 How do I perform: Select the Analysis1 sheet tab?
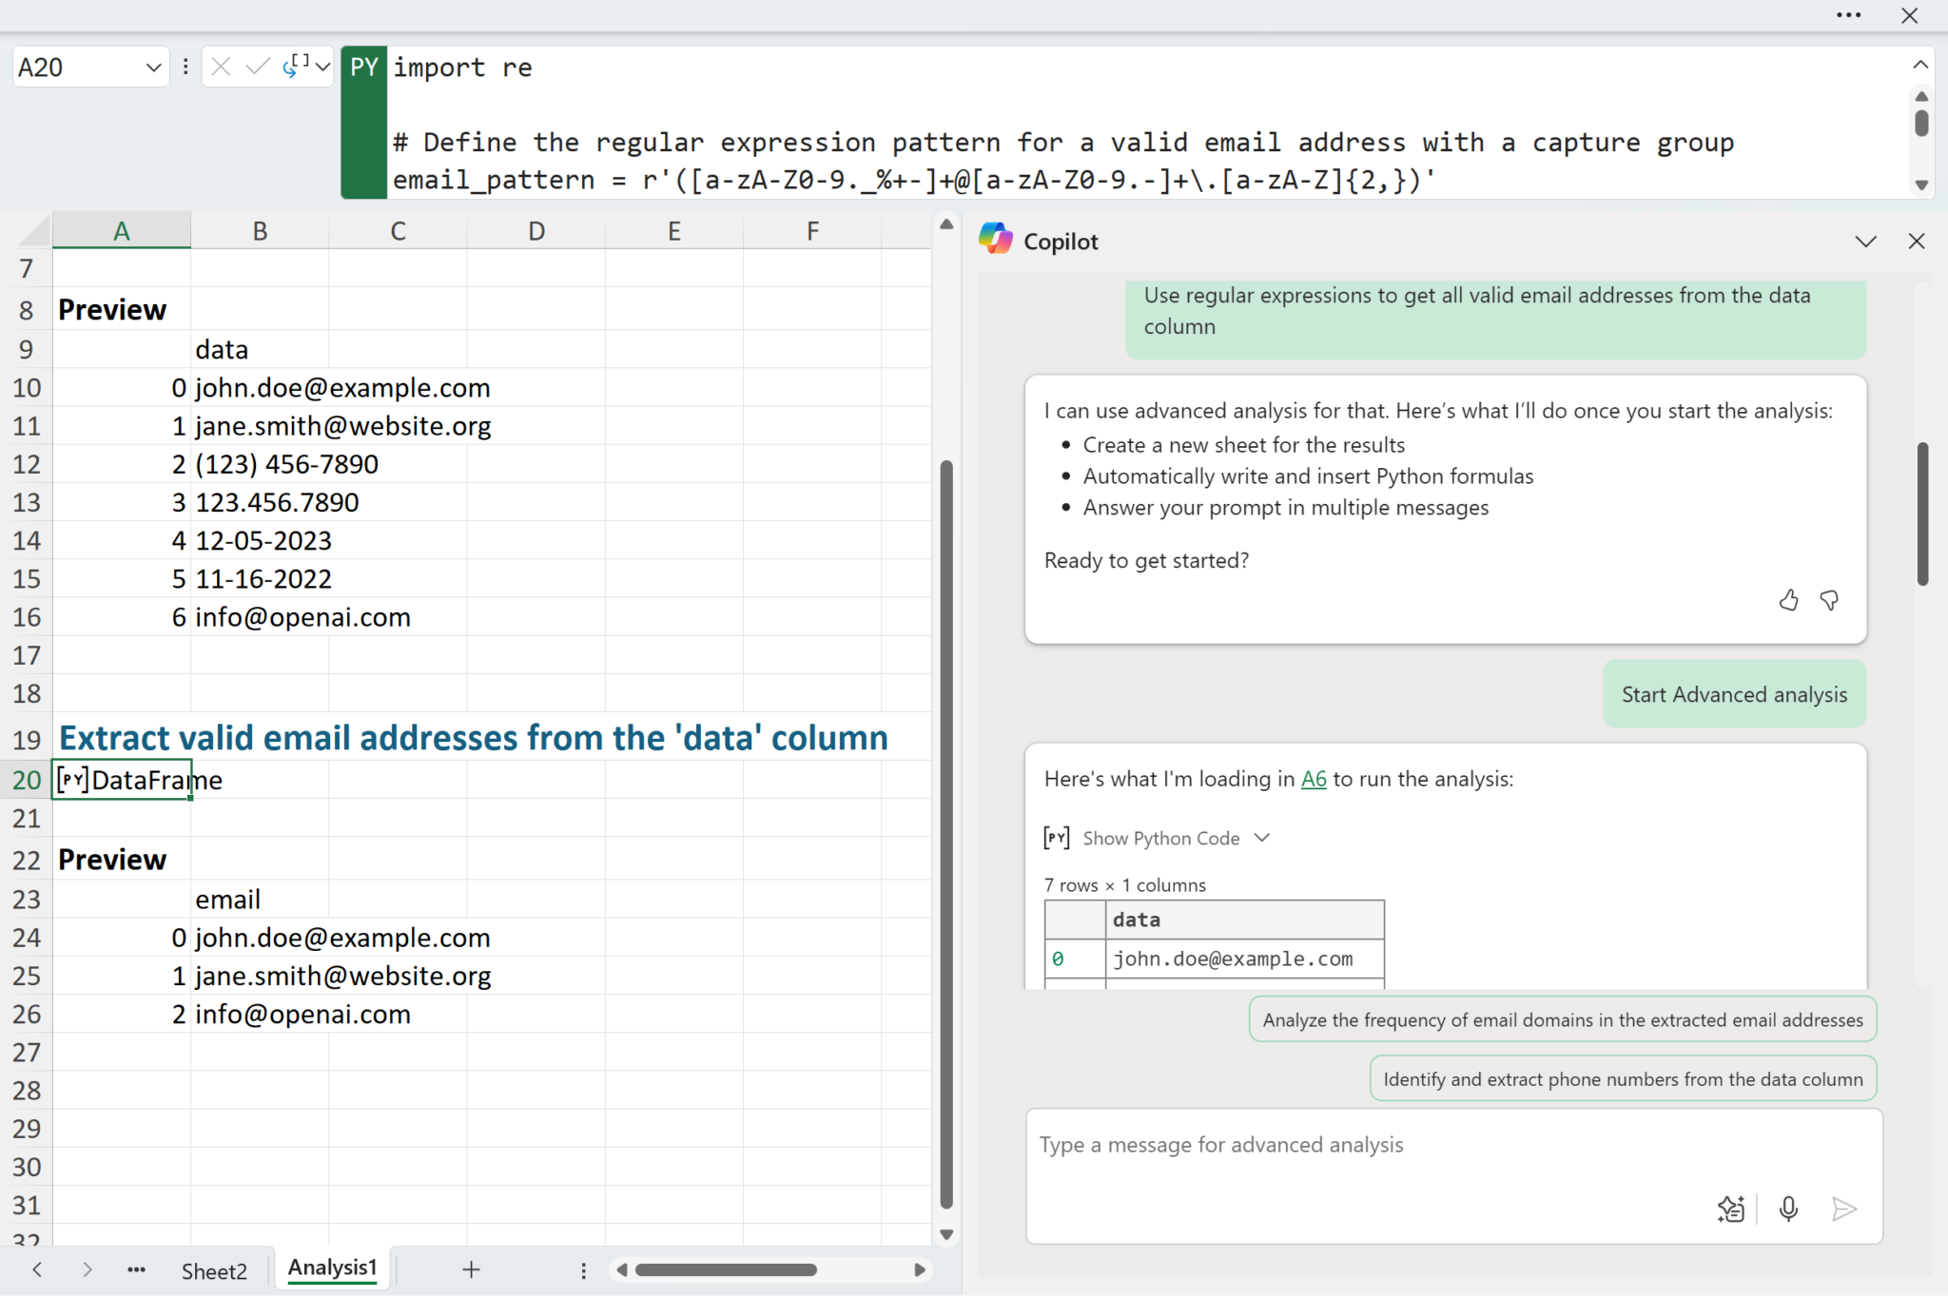(333, 1268)
